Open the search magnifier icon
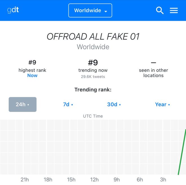This screenshot has height=185, width=186. pos(160,10)
